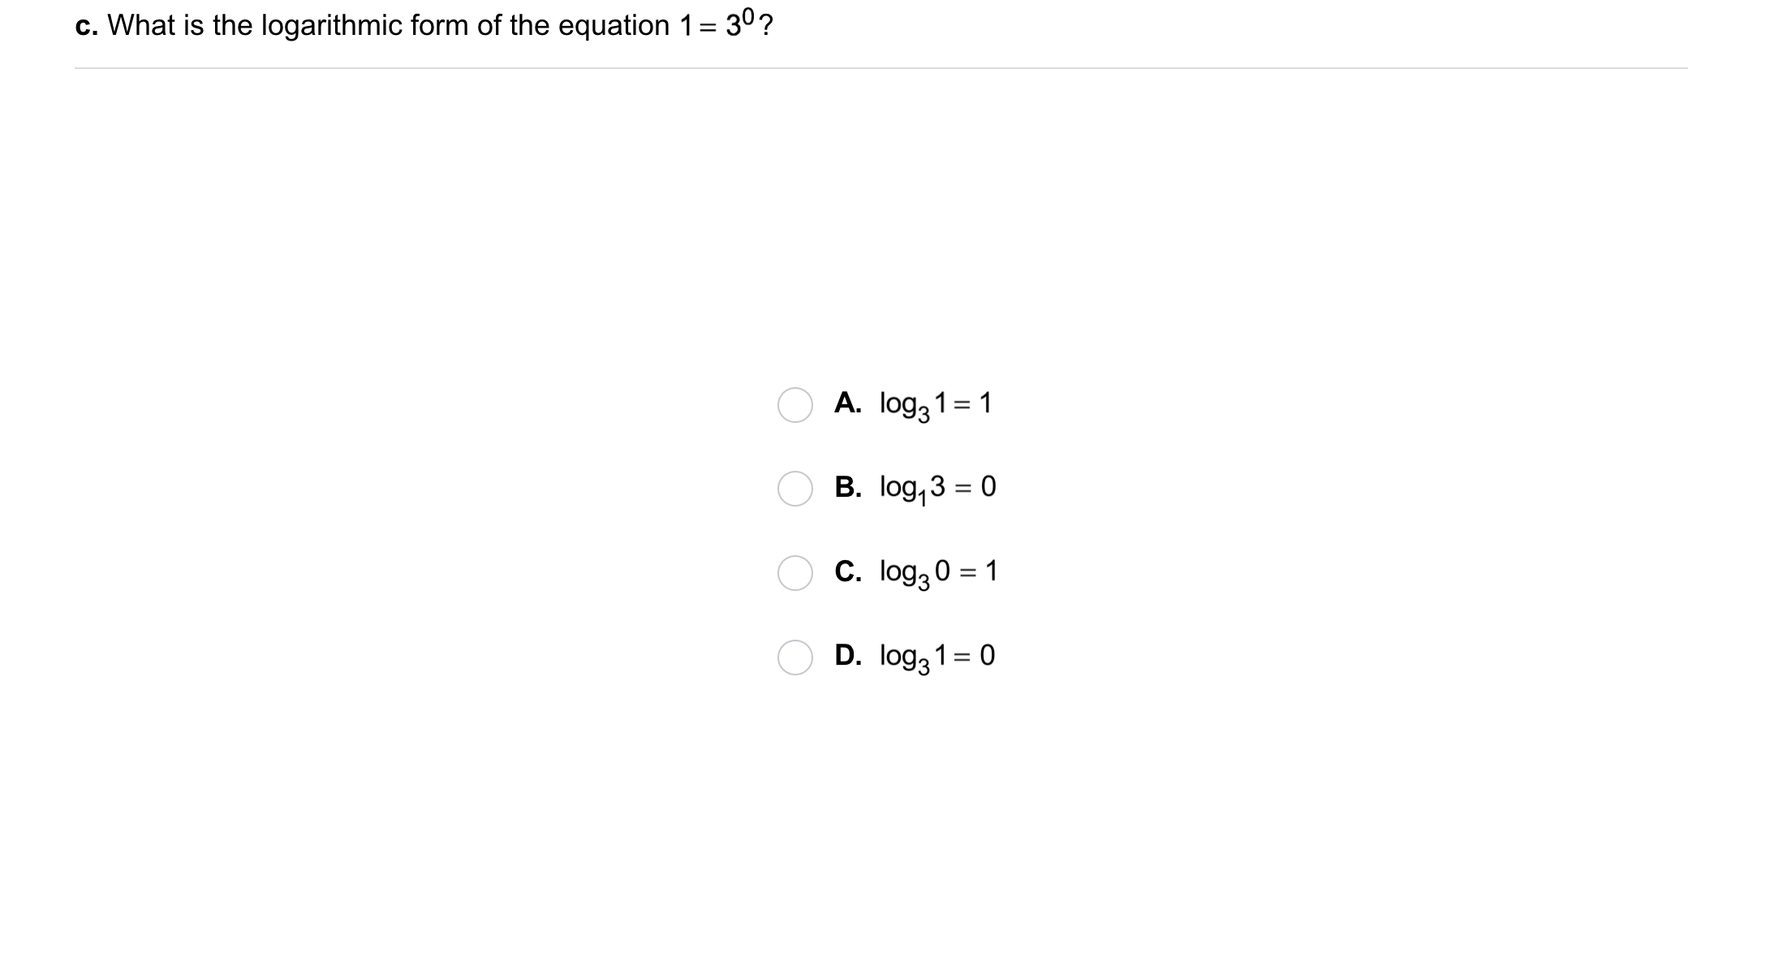Click the bold letter D label
Image resolution: width=1774 pixels, height=966 pixels.
[x=849, y=656]
